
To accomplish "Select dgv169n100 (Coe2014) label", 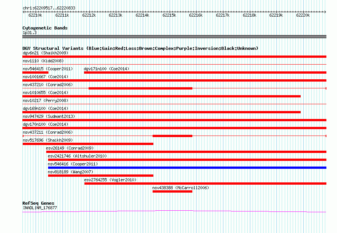I will tap(45, 108).
